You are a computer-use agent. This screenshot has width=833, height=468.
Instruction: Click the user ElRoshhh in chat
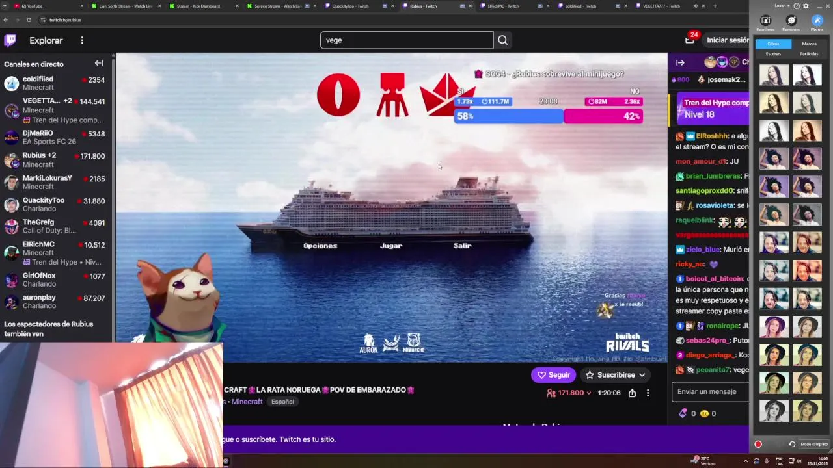[711, 136]
